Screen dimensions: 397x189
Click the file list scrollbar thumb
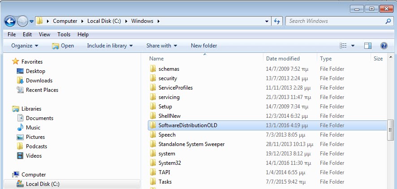tap(390, 130)
